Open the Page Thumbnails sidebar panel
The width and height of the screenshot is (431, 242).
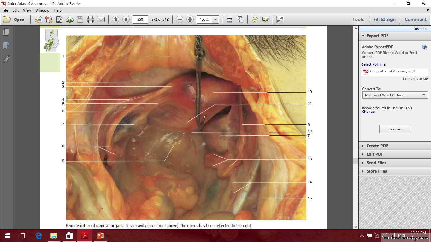point(6,32)
